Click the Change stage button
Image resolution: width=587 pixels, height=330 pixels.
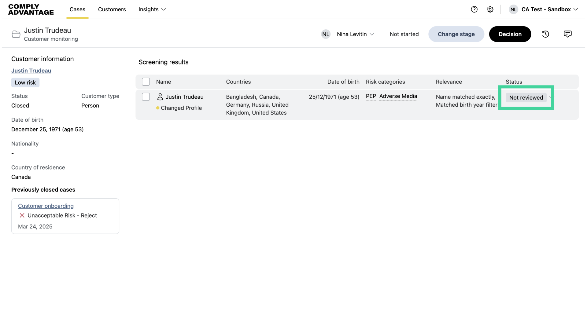tap(456, 34)
